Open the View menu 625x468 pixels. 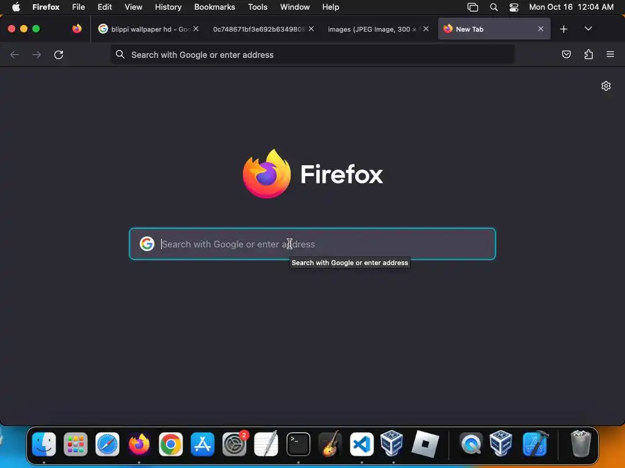[133, 7]
